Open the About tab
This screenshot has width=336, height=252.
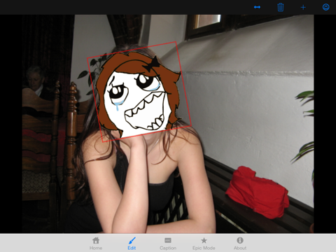pyautogui.click(x=240, y=244)
